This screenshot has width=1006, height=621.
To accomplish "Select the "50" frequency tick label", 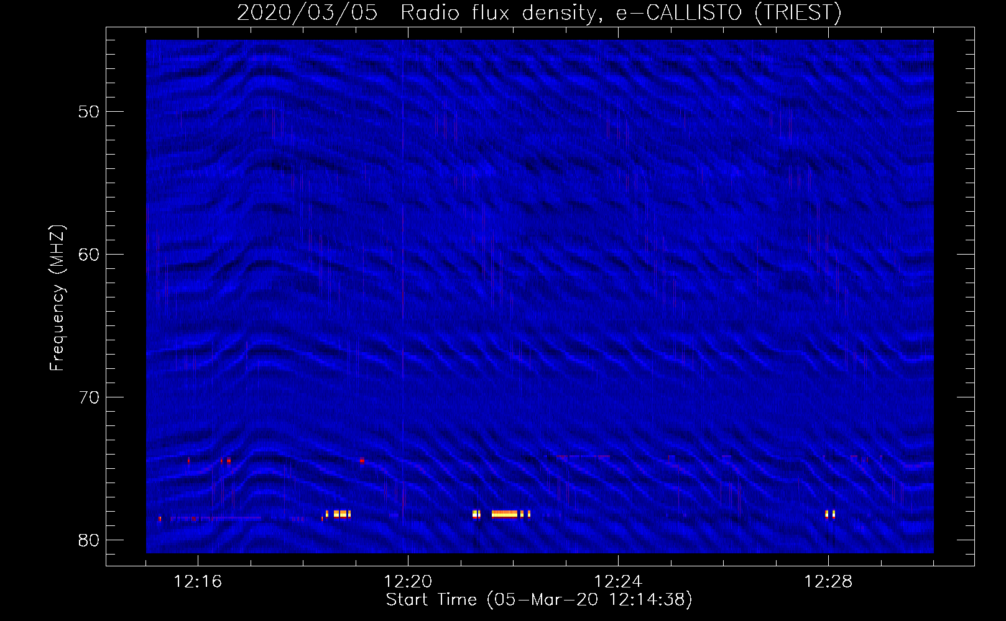I will (x=89, y=112).
